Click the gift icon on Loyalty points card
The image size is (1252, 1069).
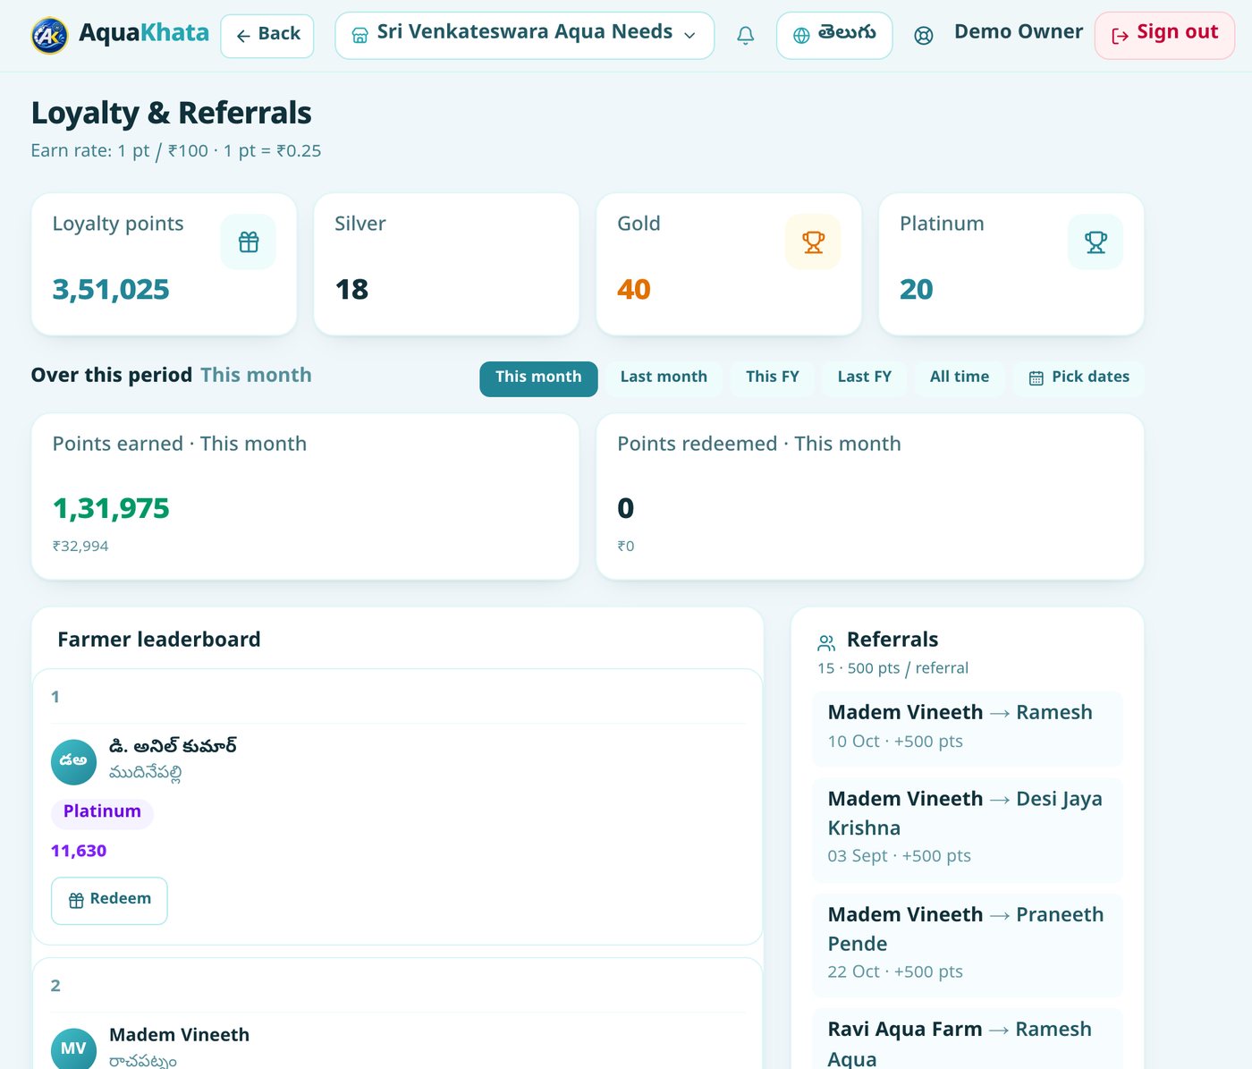[x=249, y=242]
